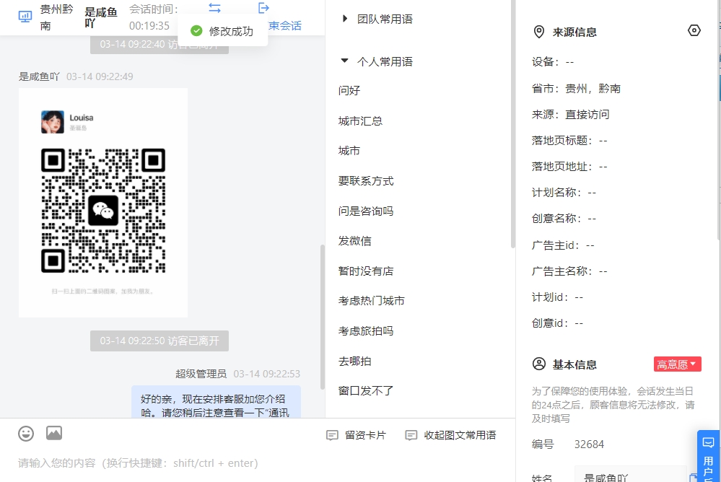
Task: Click the 留资卡片 card icon
Action: [x=332, y=435]
